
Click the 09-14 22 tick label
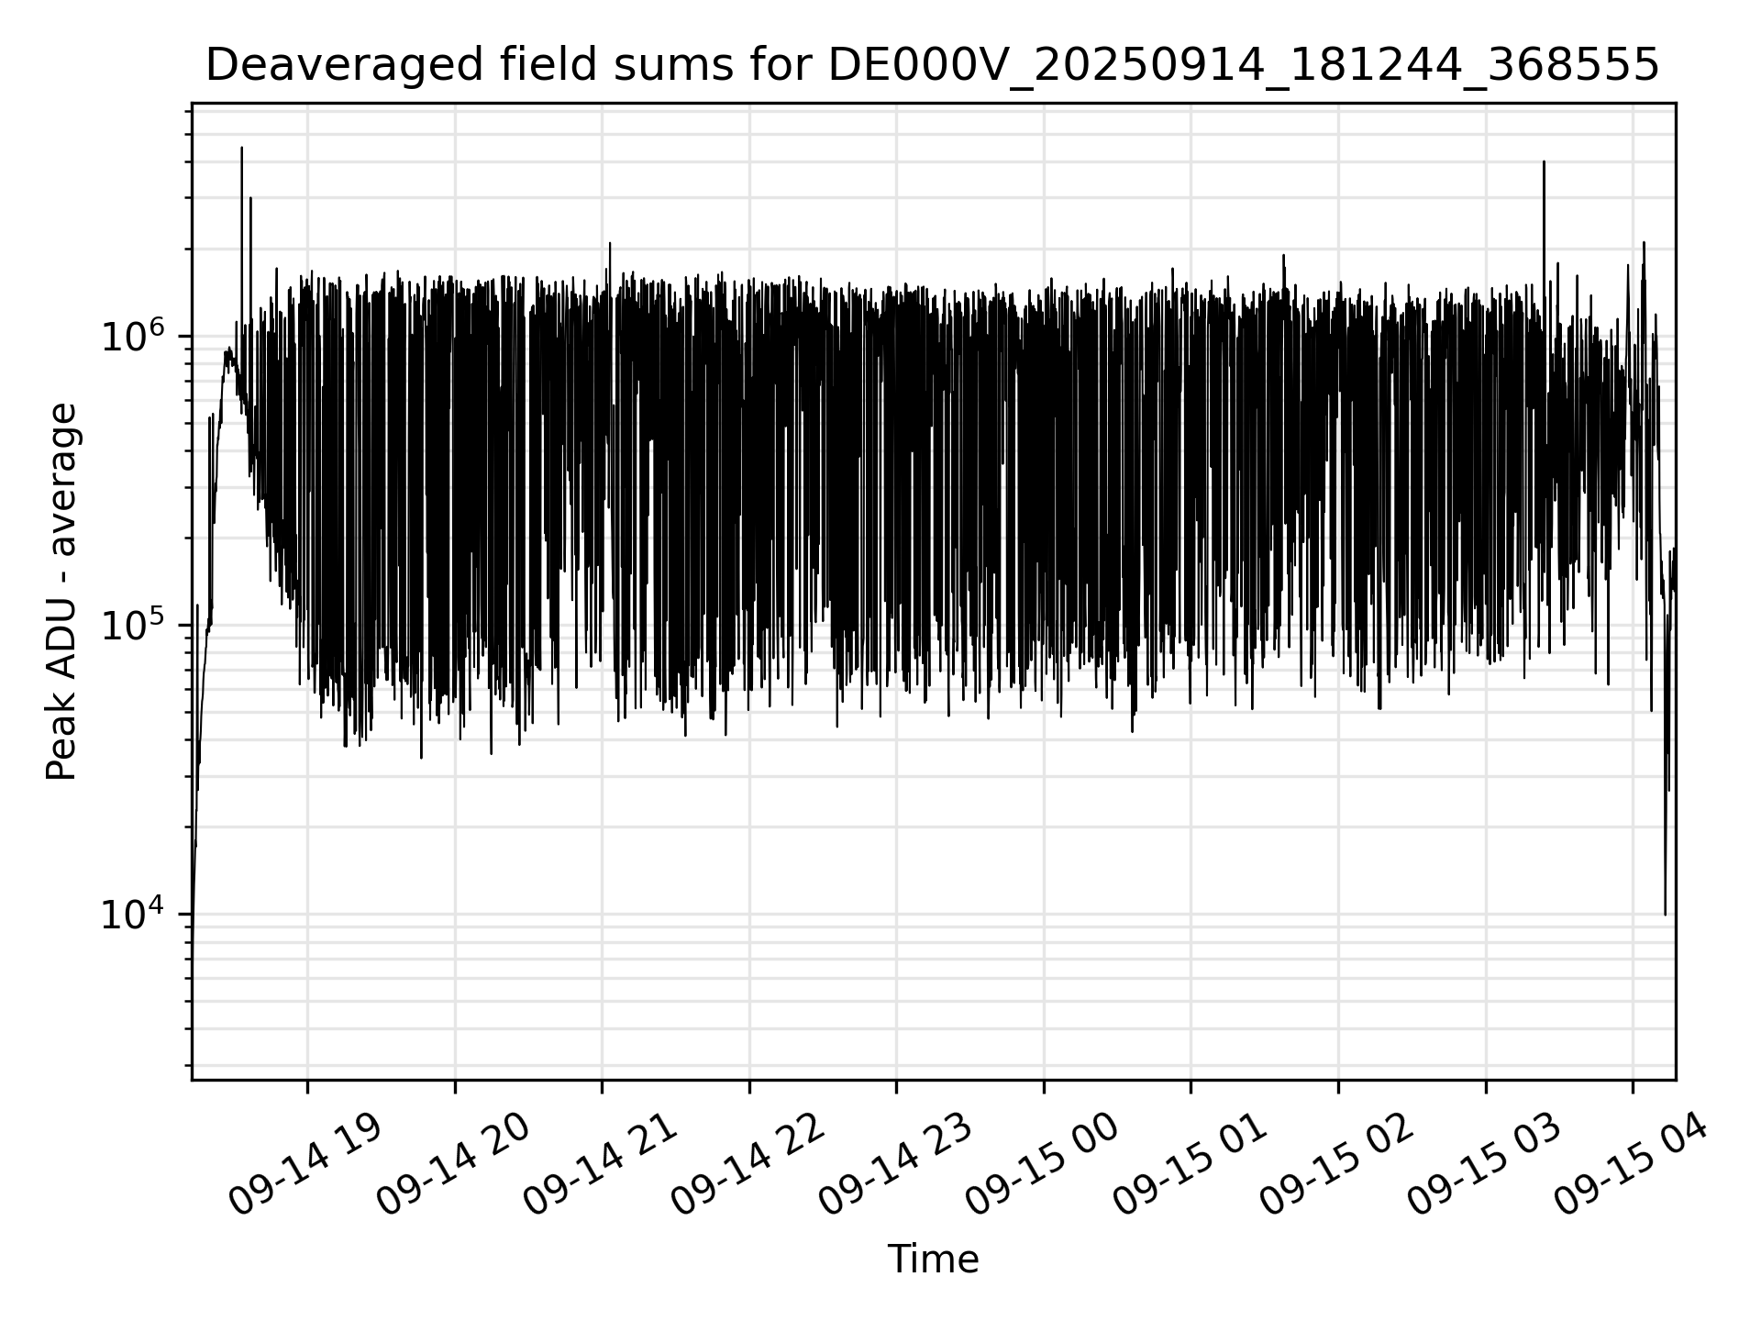748,1165
